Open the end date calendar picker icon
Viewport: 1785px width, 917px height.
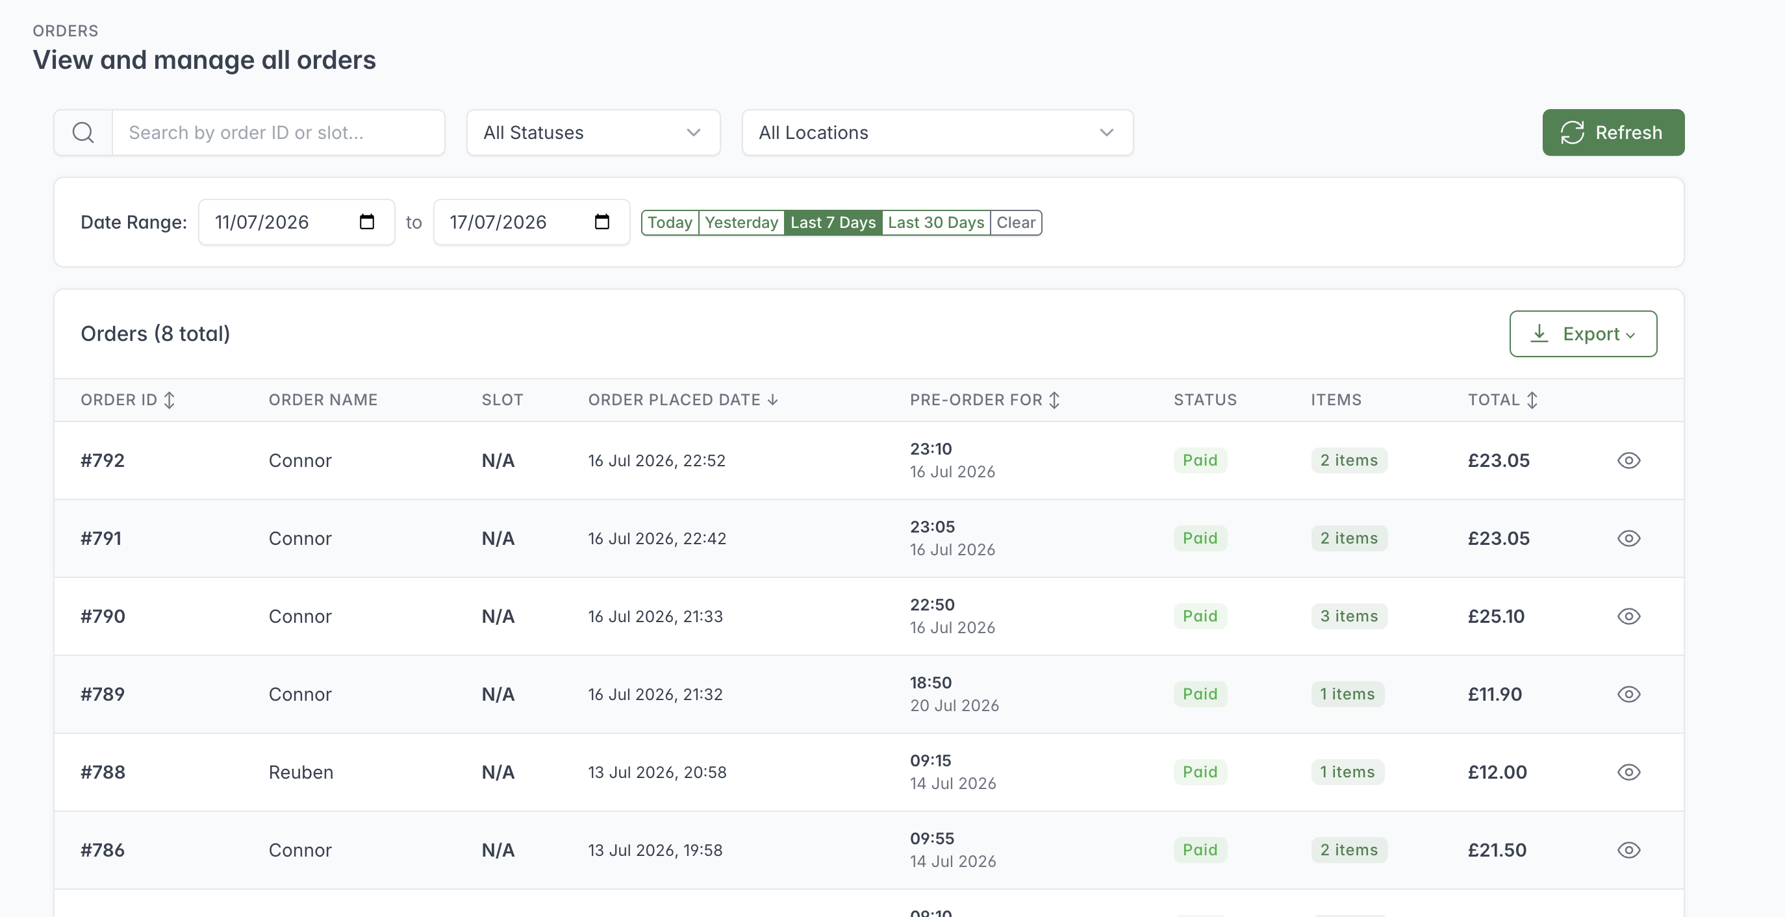pos(601,221)
